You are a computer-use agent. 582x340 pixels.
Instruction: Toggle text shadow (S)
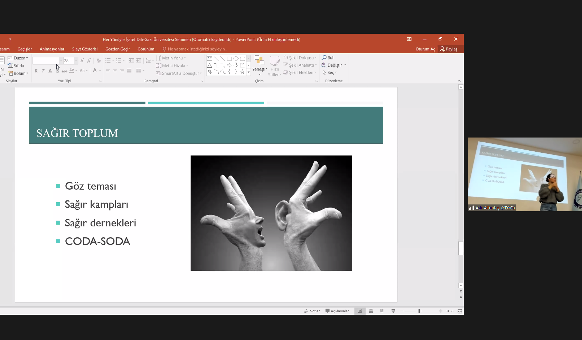pos(57,71)
